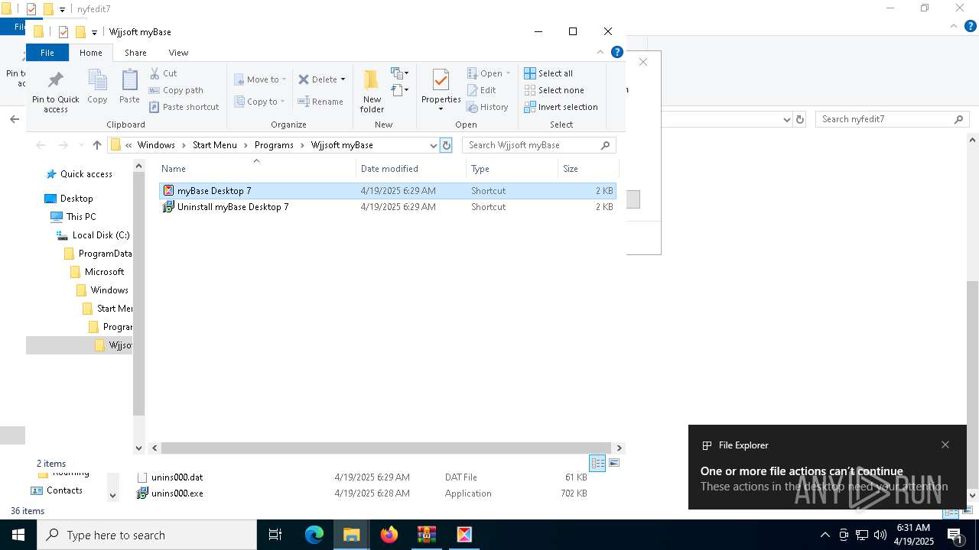Viewport: 979px width, 550px height.
Task: Click Select none
Action: (555, 90)
